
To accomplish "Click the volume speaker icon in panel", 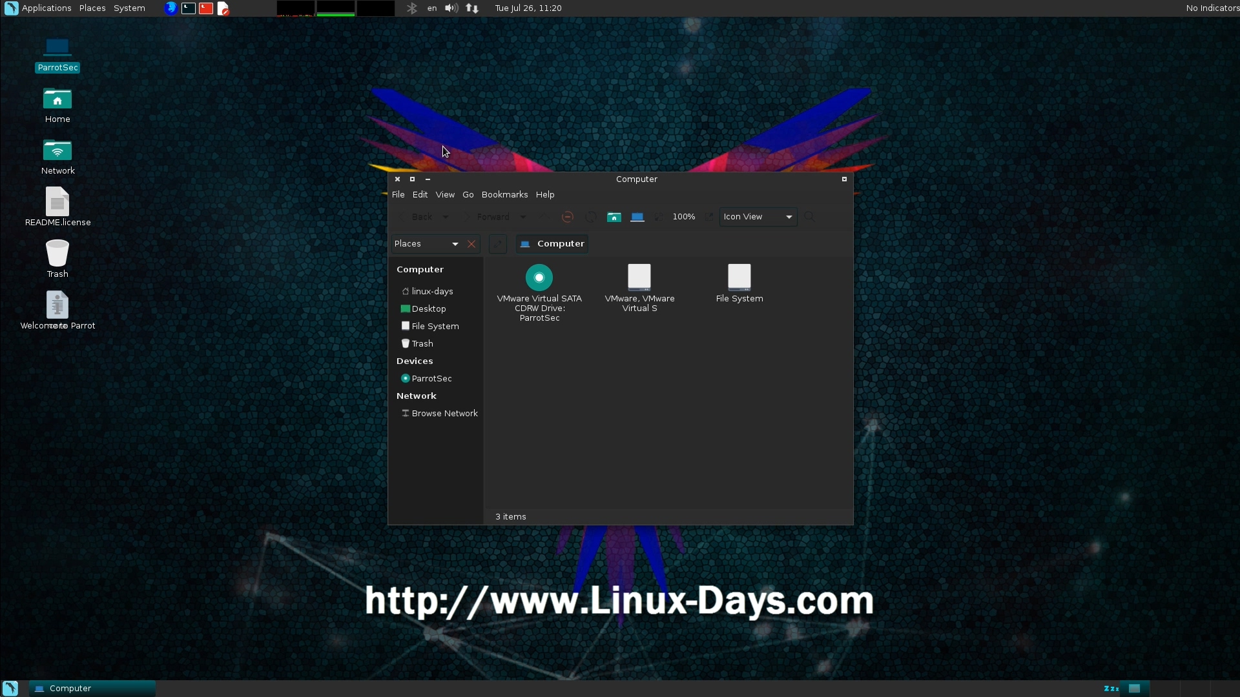I will 451,8.
